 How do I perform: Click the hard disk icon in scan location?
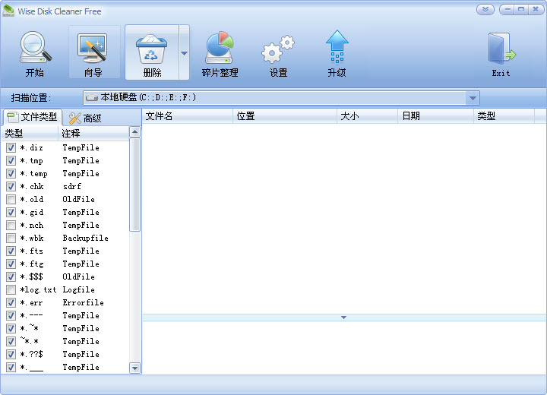[92, 97]
